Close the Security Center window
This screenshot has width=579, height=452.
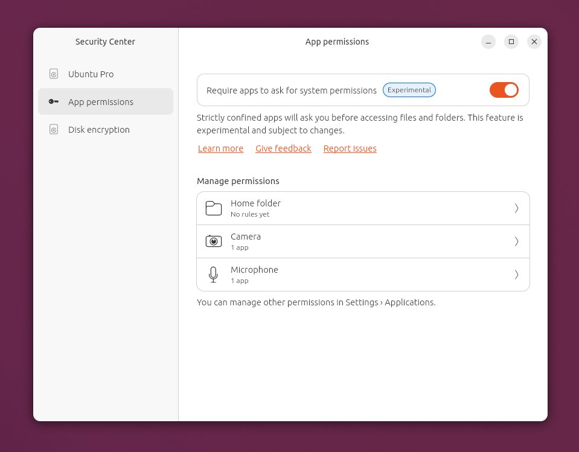(534, 42)
